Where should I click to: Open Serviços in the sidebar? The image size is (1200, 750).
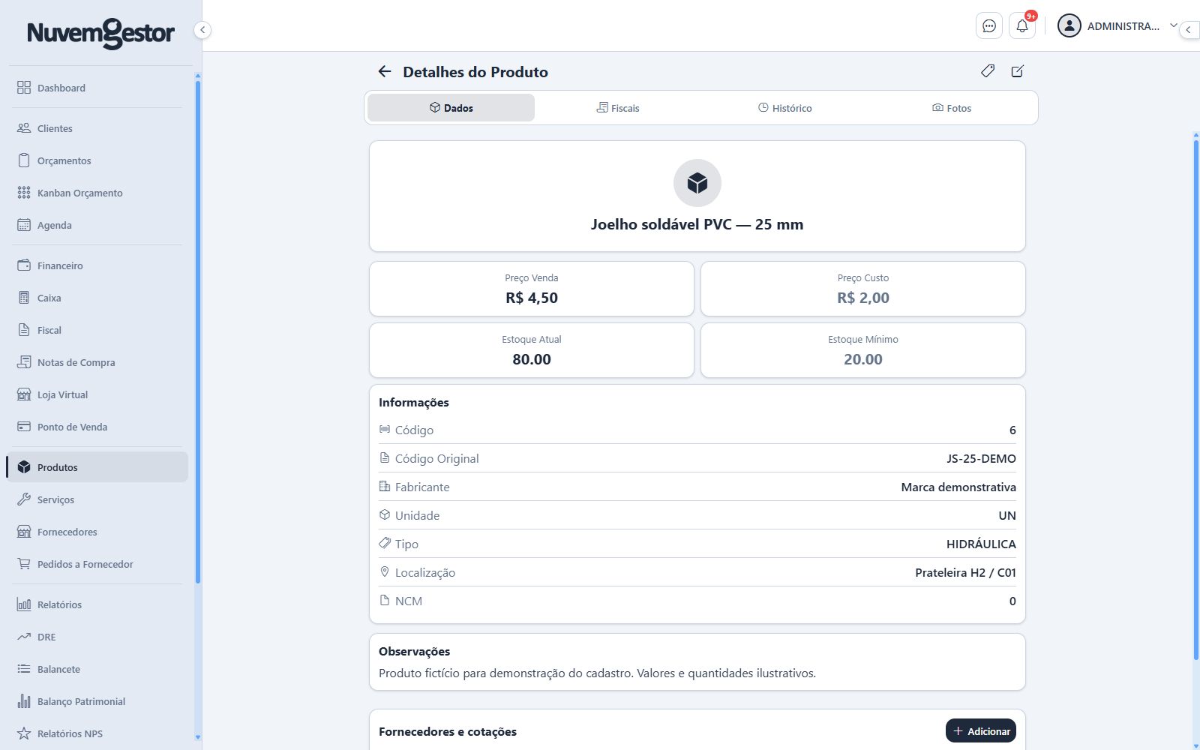[x=97, y=499]
